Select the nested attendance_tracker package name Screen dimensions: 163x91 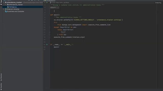16,5
